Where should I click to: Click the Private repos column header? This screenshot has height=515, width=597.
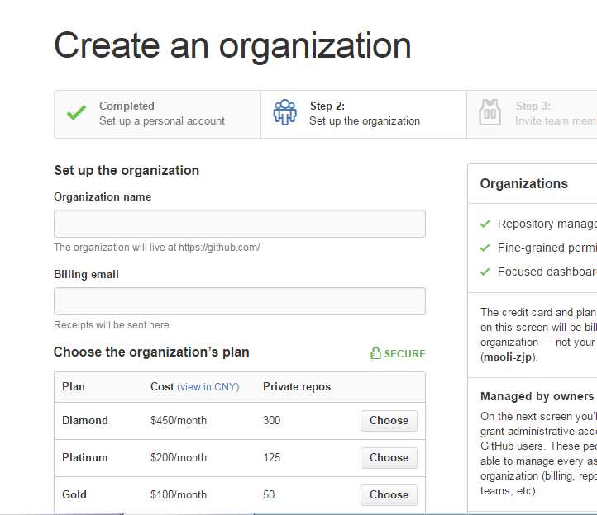pos(297,386)
